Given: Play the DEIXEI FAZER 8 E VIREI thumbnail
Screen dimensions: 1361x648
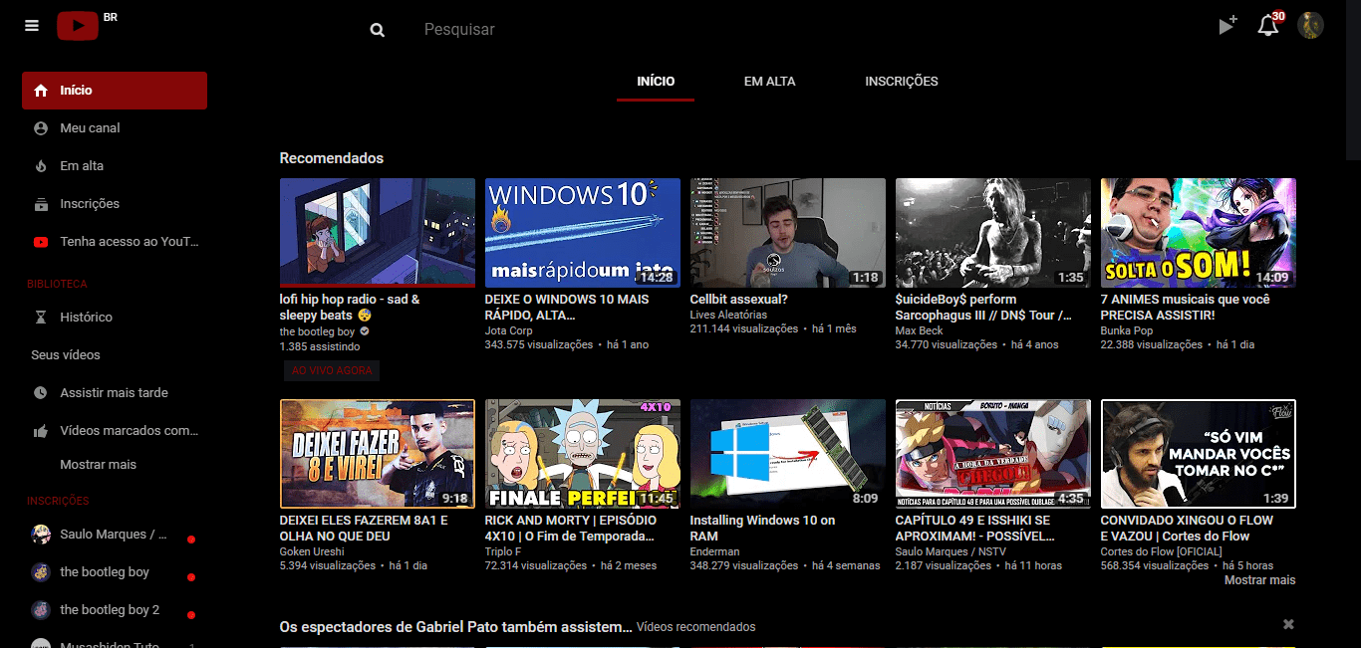Looking at the screenshot, I should 378,454.
